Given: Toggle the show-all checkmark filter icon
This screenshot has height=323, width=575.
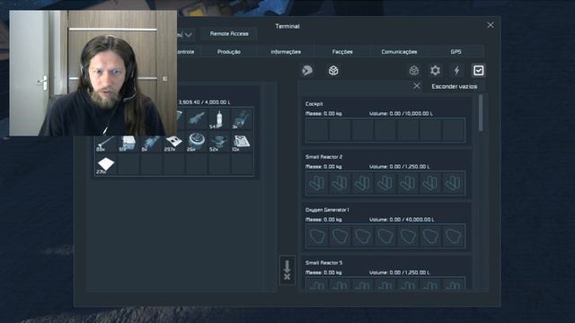Looking at the screenshot, I should click(478, 70).
